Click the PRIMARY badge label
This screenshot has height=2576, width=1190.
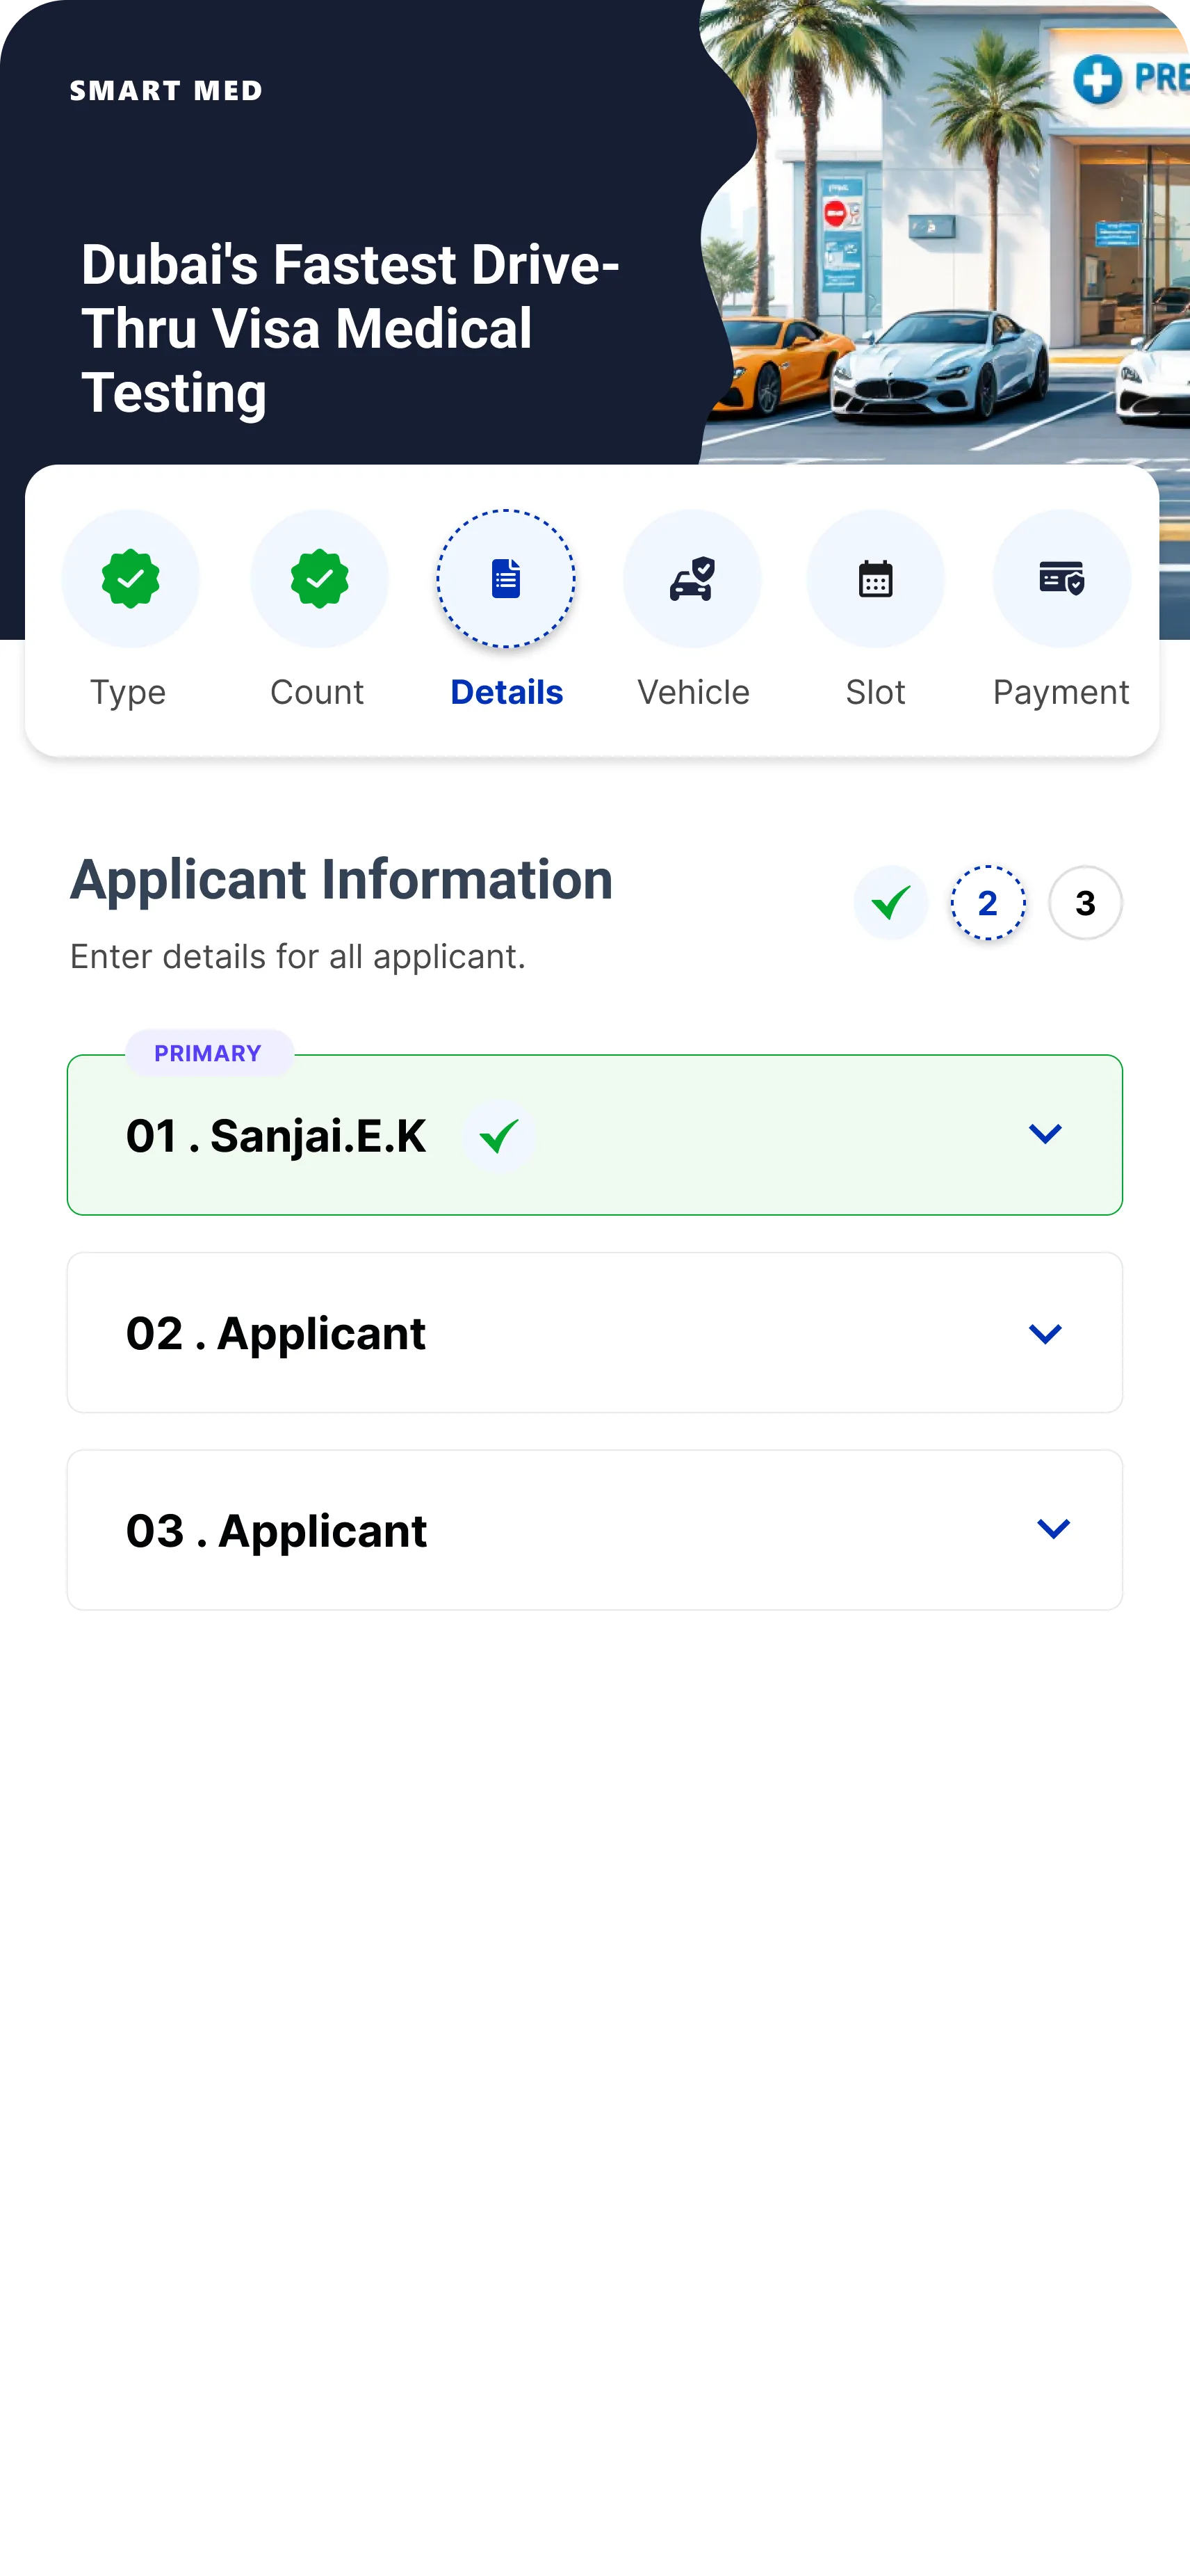pyautogui.click(x=208, y=1053)
